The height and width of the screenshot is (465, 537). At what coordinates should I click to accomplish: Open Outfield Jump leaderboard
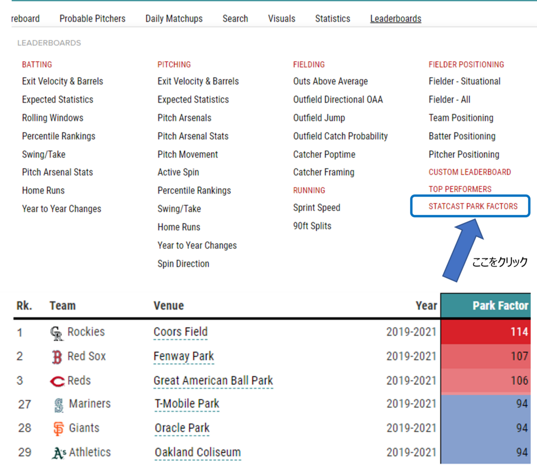[319, 118]
